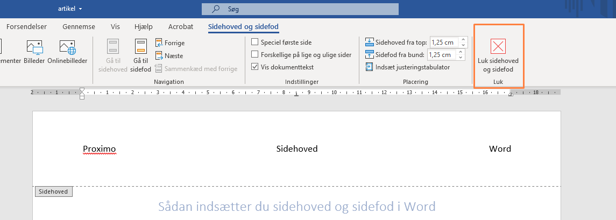This screenshot has width=616, height=220.
Task: Uncheck Vis dokumenttekst checkbox
Action: coord(256,67)
